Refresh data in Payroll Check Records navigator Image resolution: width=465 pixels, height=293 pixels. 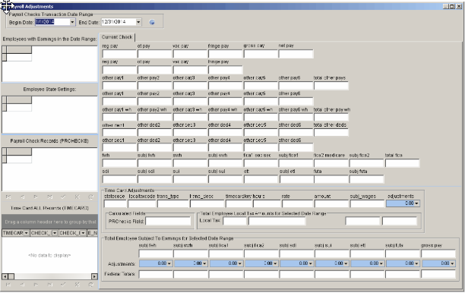point(90,197)
